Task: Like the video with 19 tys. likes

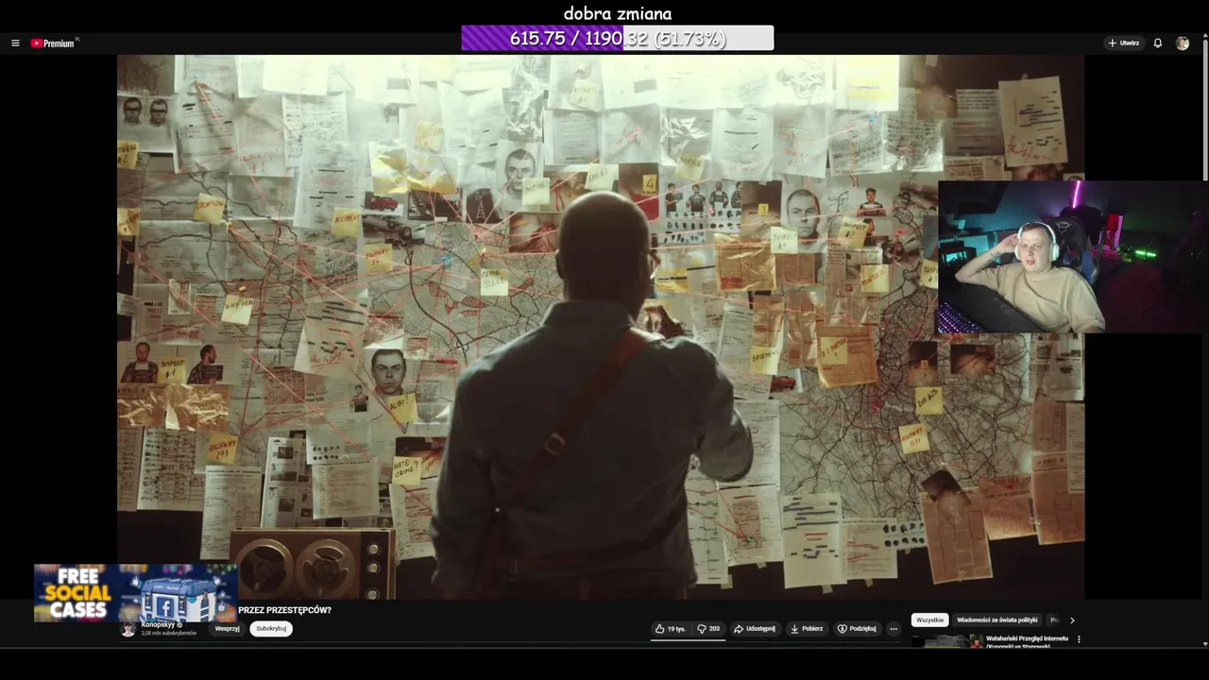Action: point(671,629)
